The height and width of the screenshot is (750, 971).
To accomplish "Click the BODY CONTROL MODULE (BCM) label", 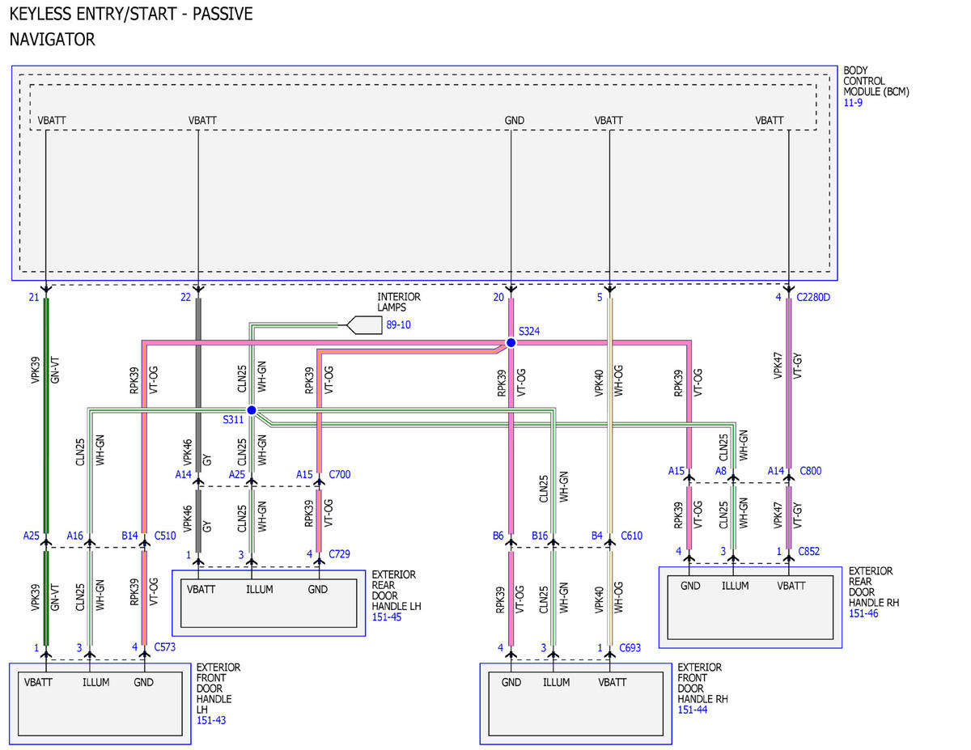I will point(876,82).
